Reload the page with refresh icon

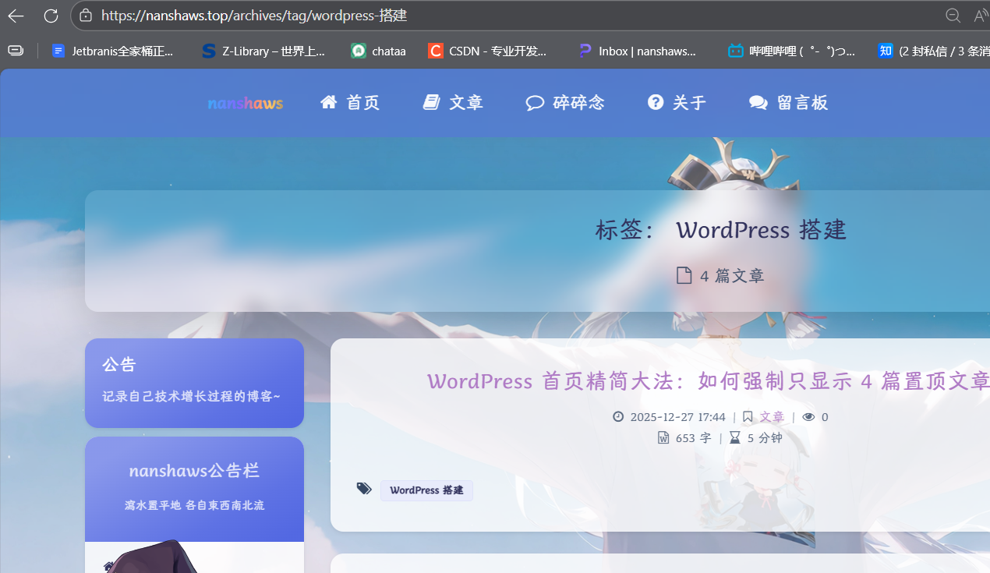(51, 16)
